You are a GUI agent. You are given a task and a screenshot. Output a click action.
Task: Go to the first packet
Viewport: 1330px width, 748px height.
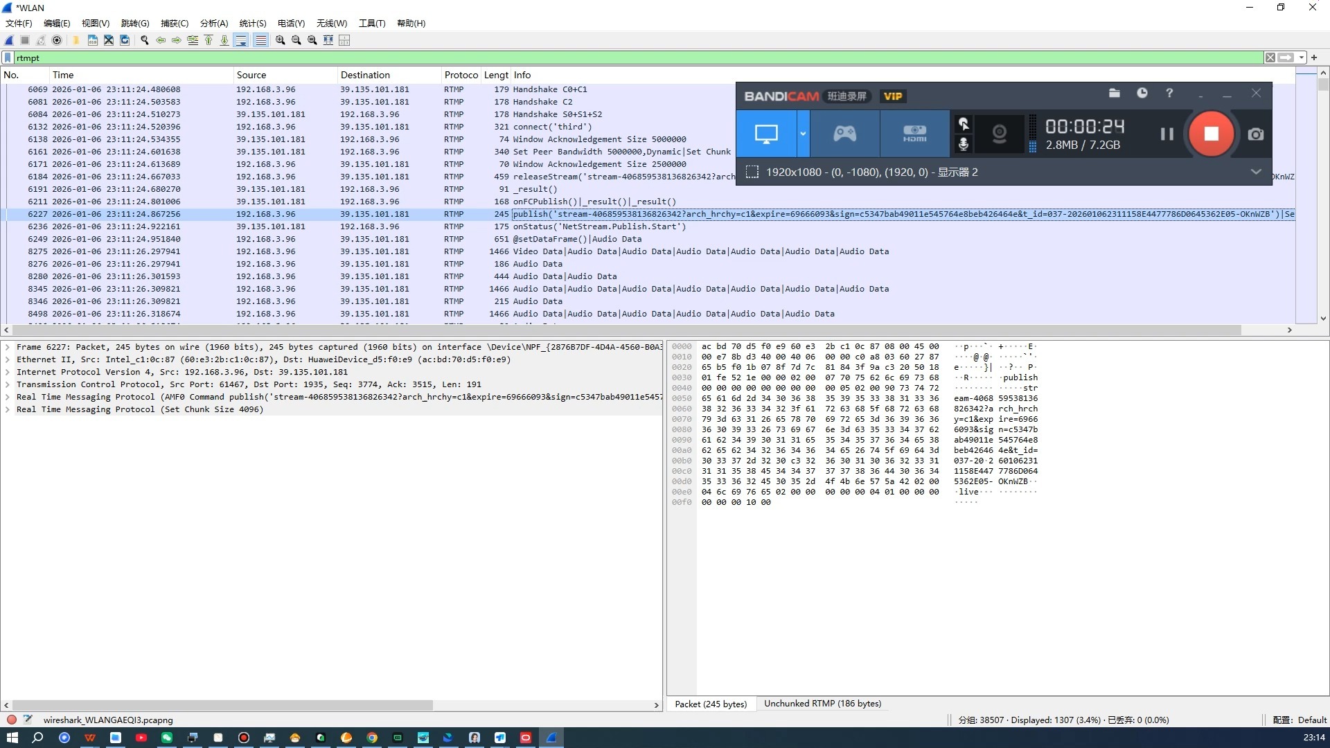(x=209, y=40)
